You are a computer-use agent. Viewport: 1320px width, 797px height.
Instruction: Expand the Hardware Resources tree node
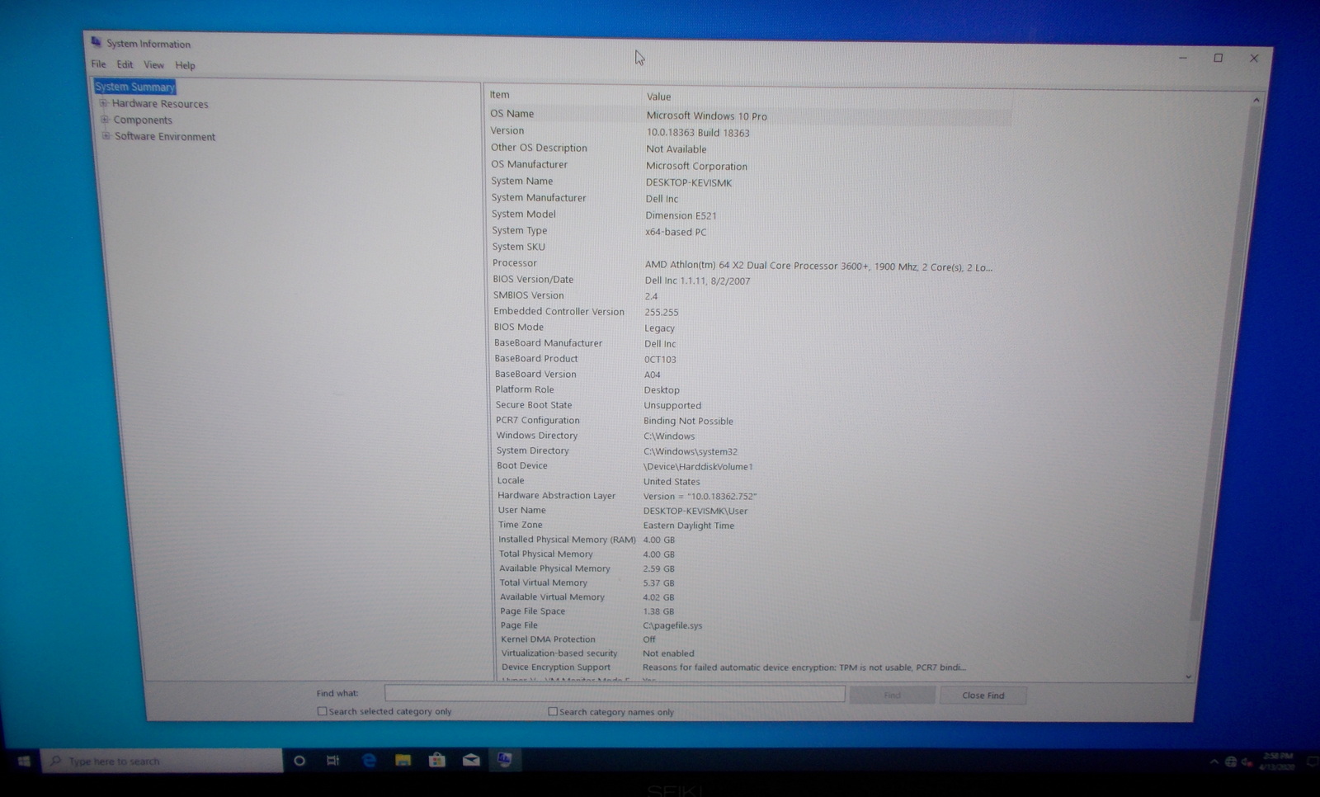coord(104,103)
